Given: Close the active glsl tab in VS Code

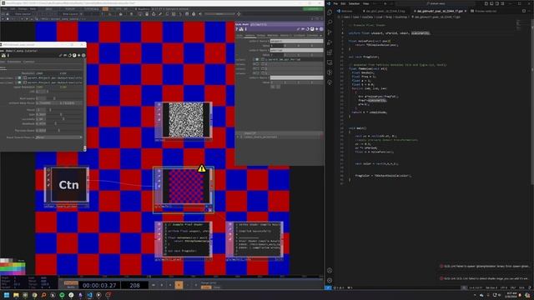Looking at the screenshot, I should [x=466, y=11].
